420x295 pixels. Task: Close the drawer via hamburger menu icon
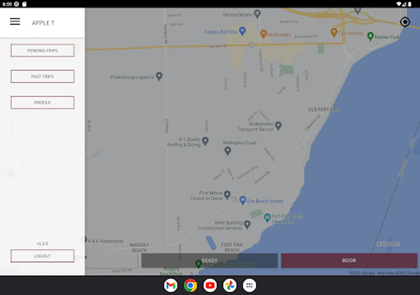coord(15,22)
